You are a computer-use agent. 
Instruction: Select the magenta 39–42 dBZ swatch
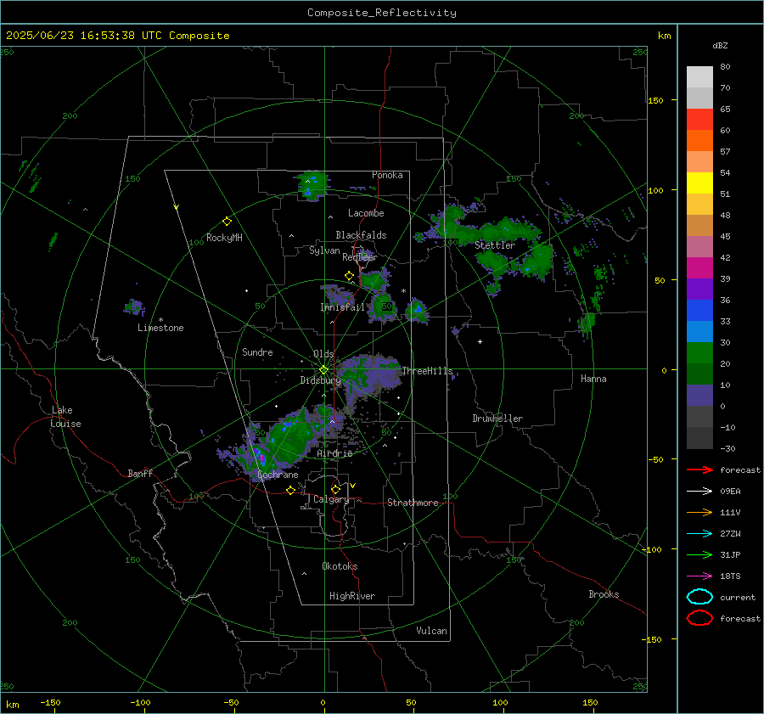click(x=699, y=268)
